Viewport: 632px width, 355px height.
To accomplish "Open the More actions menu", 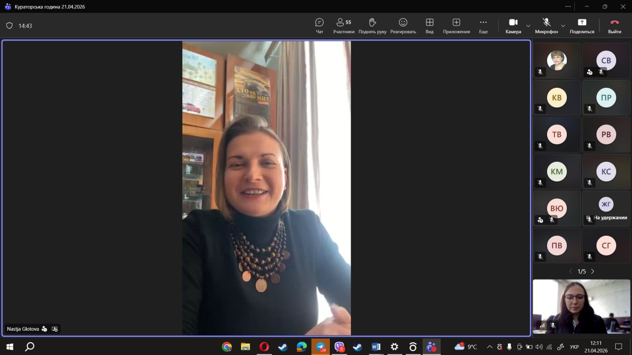I will click(483, 26).
